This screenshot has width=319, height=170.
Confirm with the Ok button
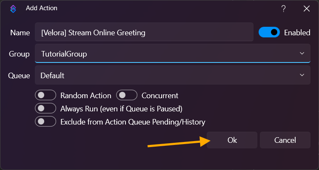[232, 140]
